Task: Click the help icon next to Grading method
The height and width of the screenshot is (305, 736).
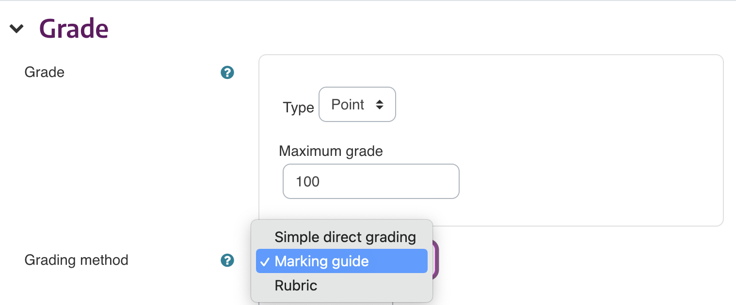Action: (x=227, y=260)
